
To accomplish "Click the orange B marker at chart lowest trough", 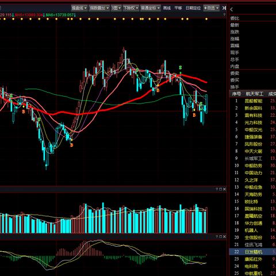I will [x=71, y=145].
